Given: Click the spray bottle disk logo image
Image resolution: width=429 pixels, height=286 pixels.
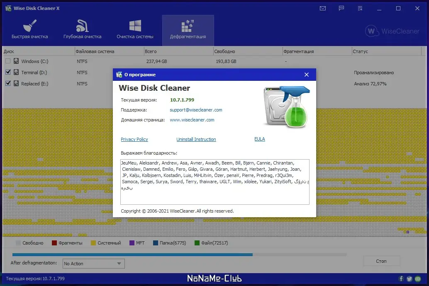Looking at the screenshot, I should (x=286, y=107).
